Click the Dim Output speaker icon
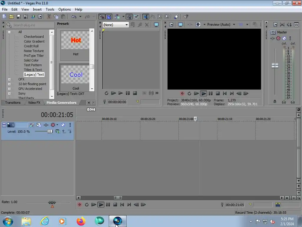 coord(289,25)
